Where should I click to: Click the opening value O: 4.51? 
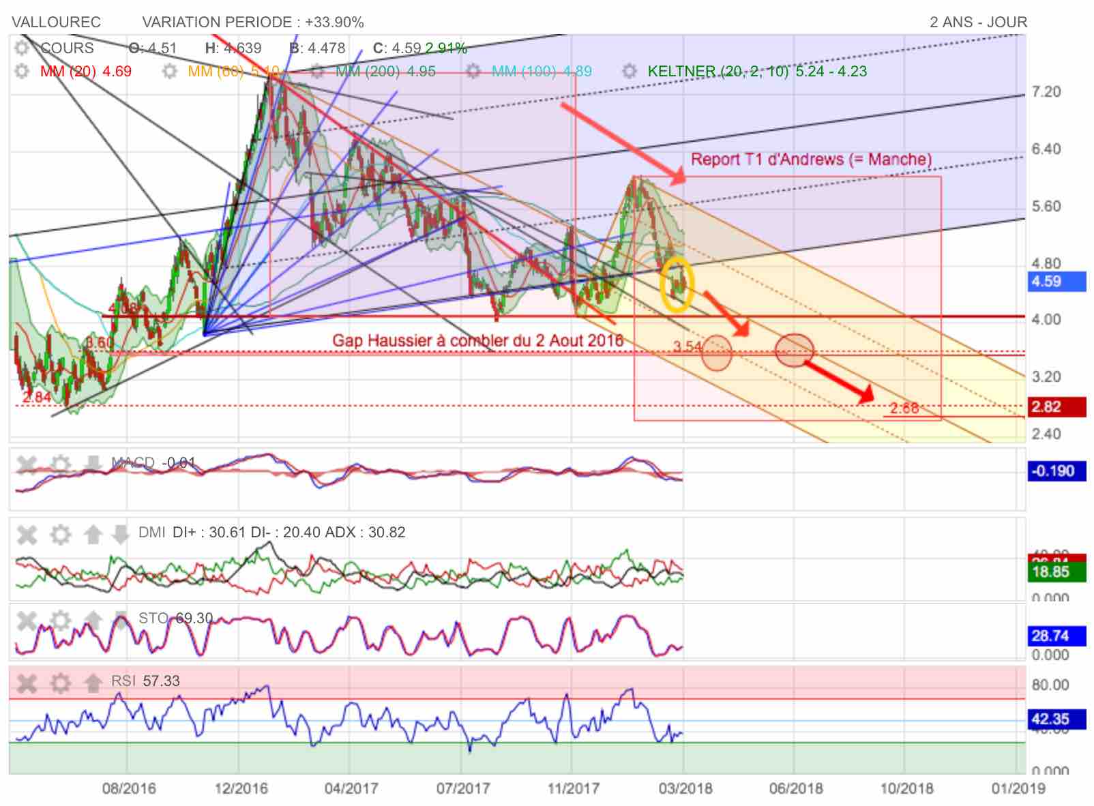click(x=153, y=48)
